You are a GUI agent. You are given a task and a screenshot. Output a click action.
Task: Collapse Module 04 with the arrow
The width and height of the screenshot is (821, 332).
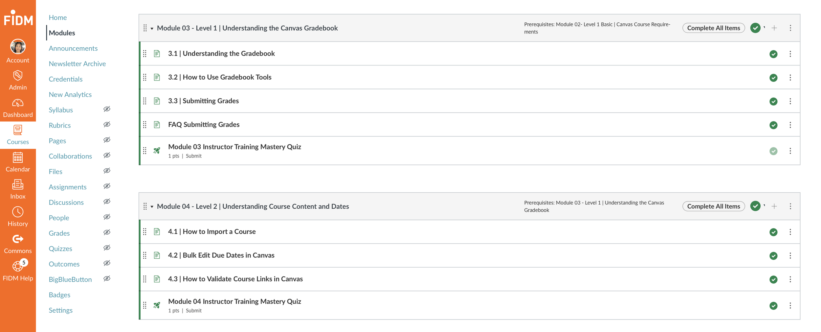tap(152, 206)
